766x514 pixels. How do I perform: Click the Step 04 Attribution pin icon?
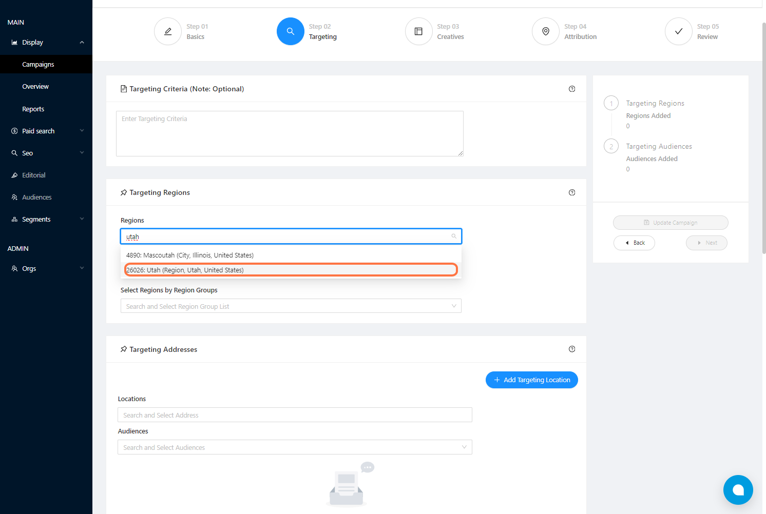(546, 31)
